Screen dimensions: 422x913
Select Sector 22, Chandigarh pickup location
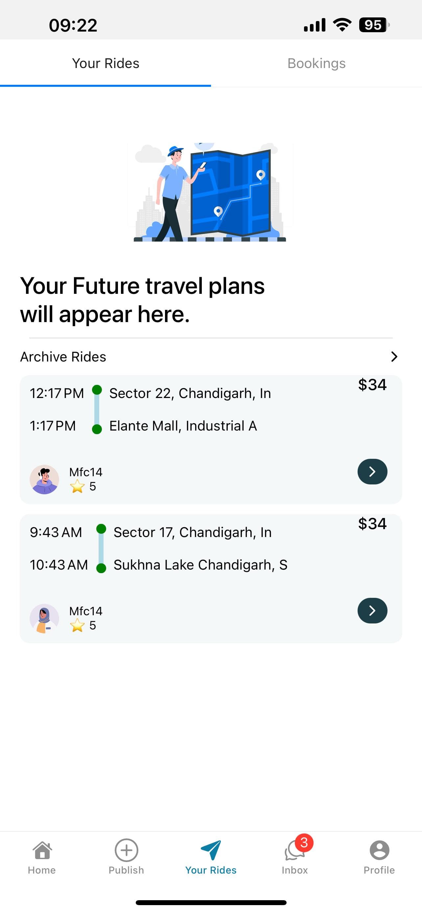[x=190, y=393]
